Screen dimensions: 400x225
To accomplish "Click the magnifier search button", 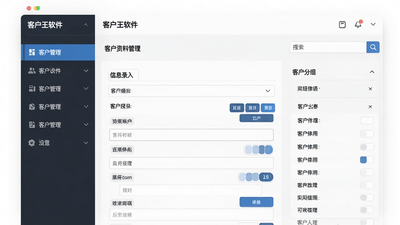I will tap(373, 47).
